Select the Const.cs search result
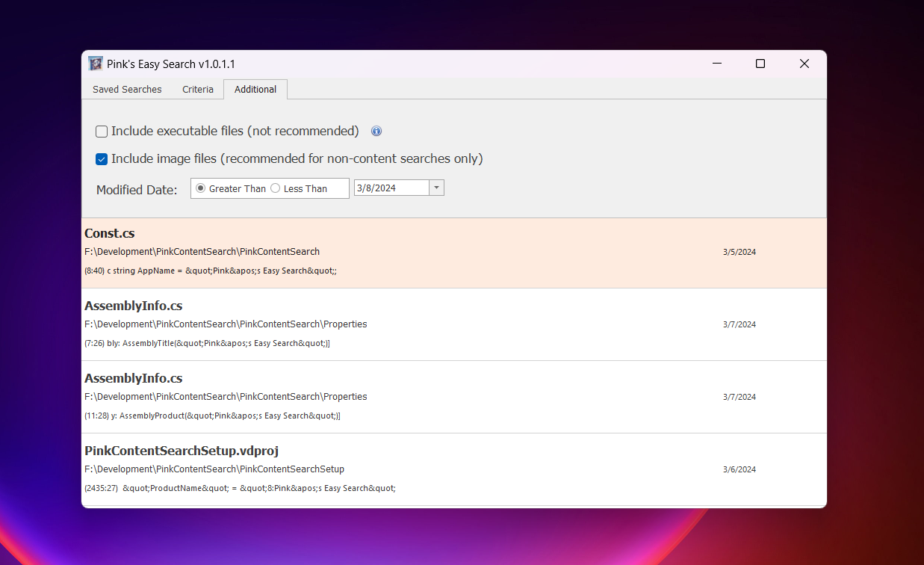The width and height of the screenshot is (924, 565). tap(109, 233)
